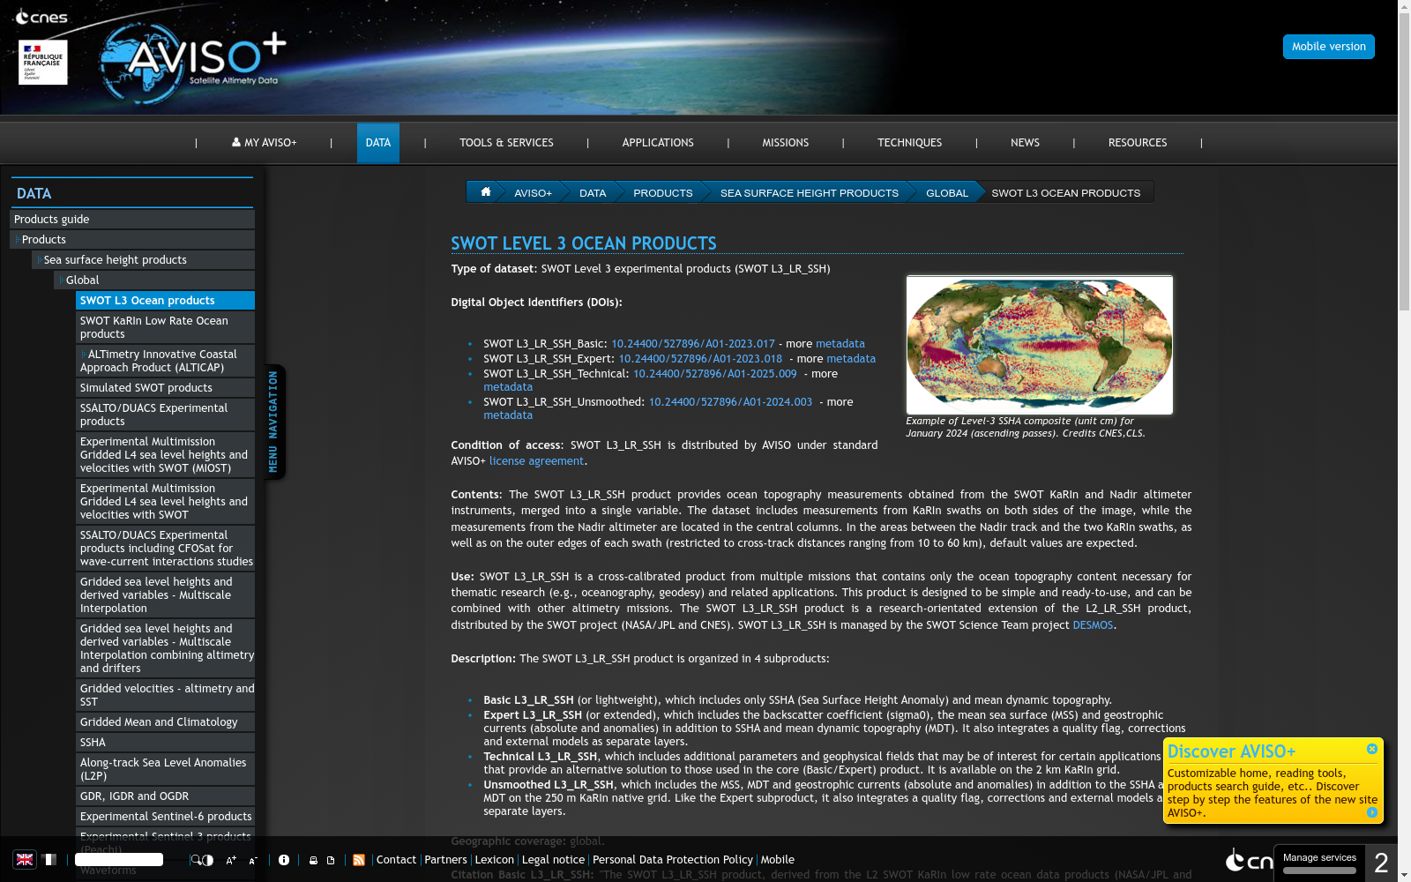This screenshot has height=882, width=1411.
Task: Click the CNES logo in the footer
Action: point(1249,860)
